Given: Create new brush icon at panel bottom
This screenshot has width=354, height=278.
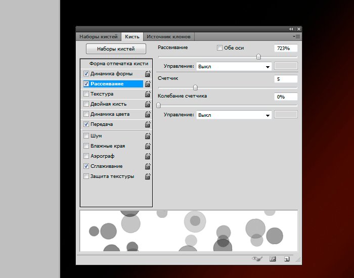Looking at the screenshot, I should (x=287, y=259).
